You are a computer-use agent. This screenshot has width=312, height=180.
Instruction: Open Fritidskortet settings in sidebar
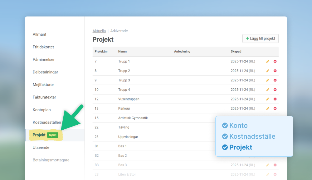tap(43, 47)
